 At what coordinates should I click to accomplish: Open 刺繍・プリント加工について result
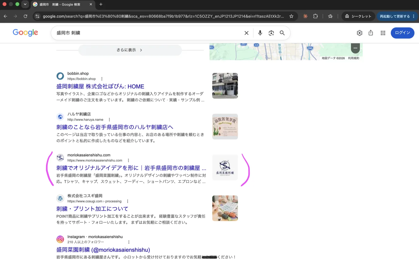point(92,209)
